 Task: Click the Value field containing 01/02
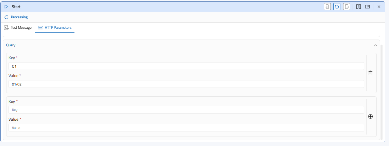pos(186,84)
